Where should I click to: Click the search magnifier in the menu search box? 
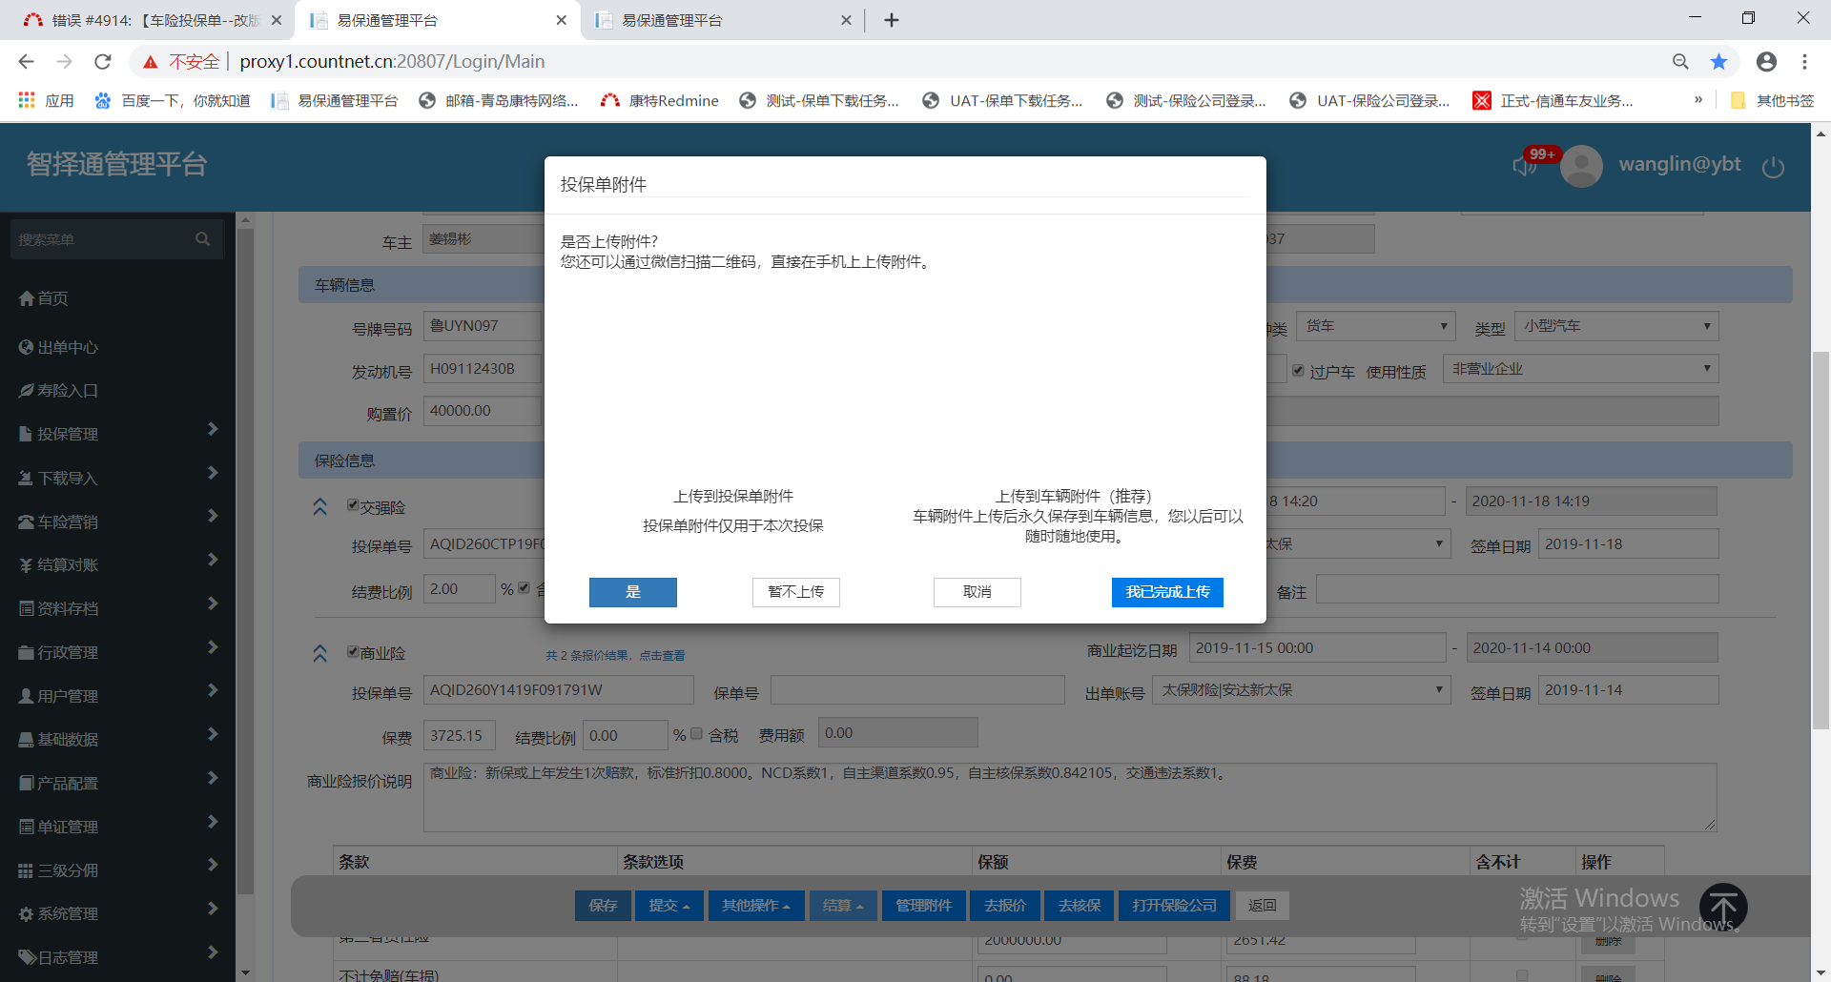point(202,239)
